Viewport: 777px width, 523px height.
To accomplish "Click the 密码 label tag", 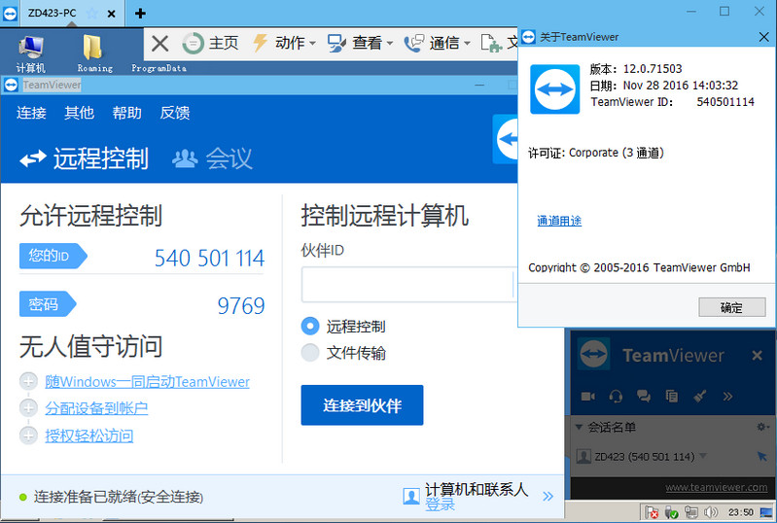I will [48, 303].
